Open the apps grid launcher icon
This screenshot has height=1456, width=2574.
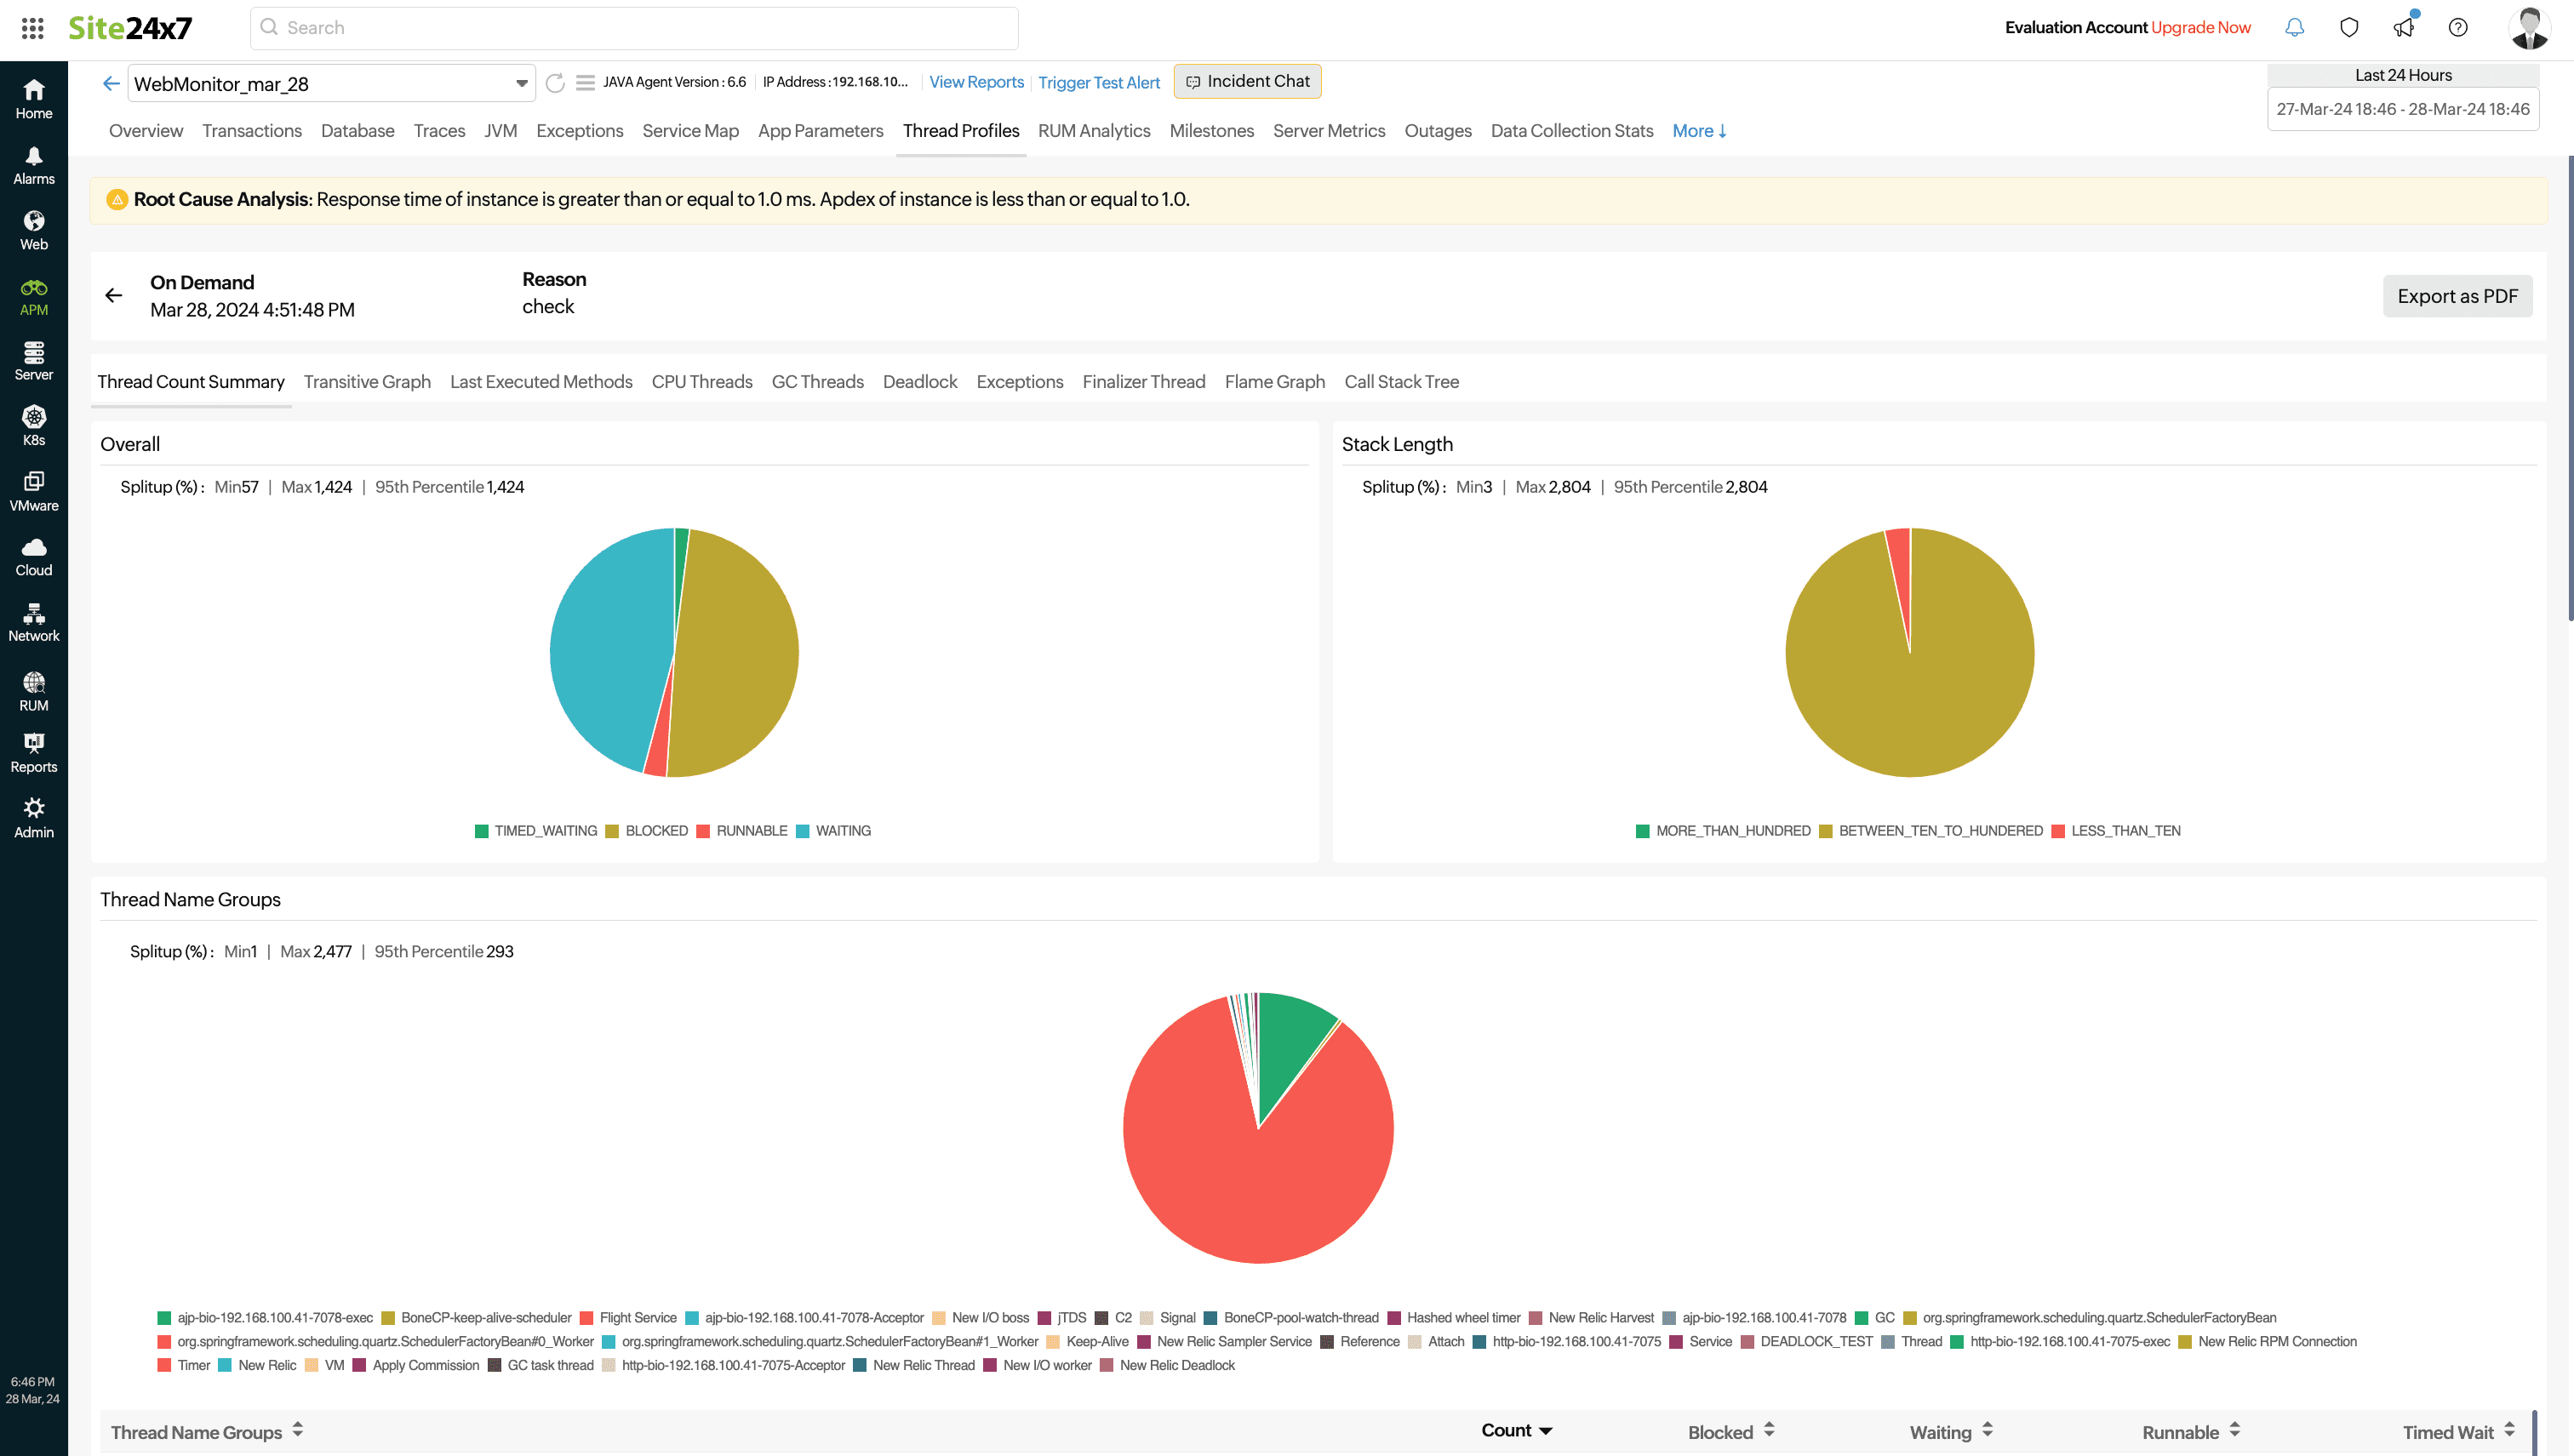tap(32, 28)
